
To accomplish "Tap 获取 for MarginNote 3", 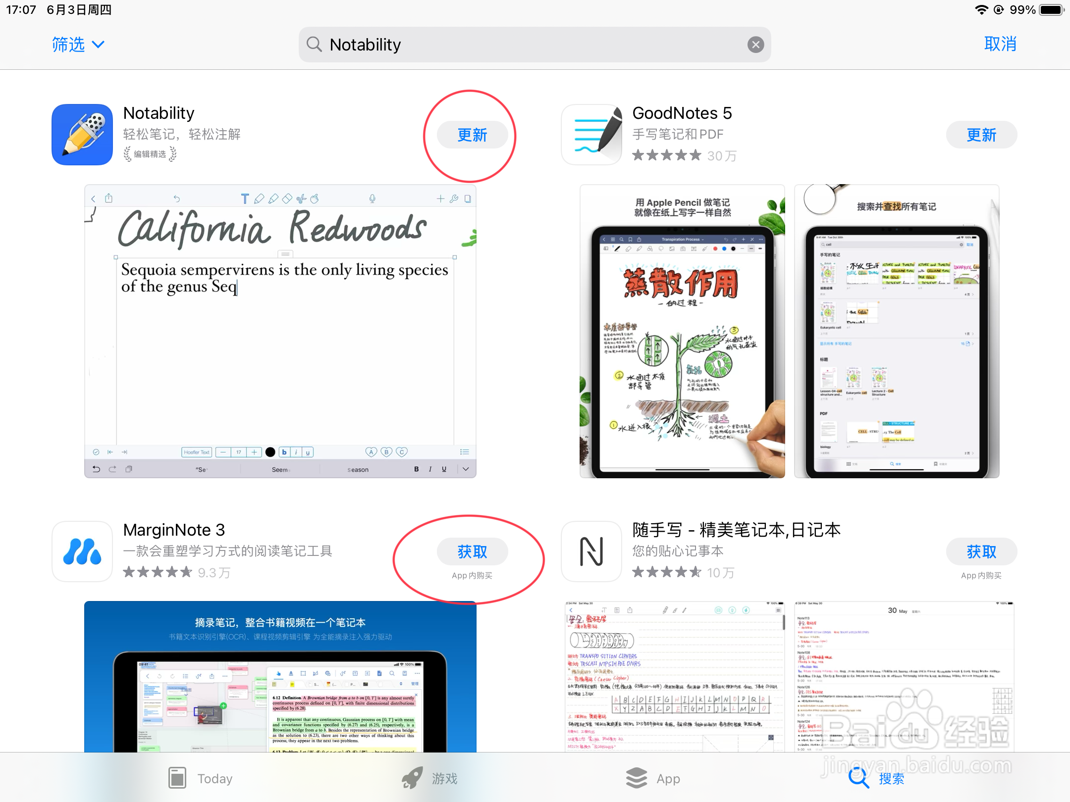I will tap(472, 551).
